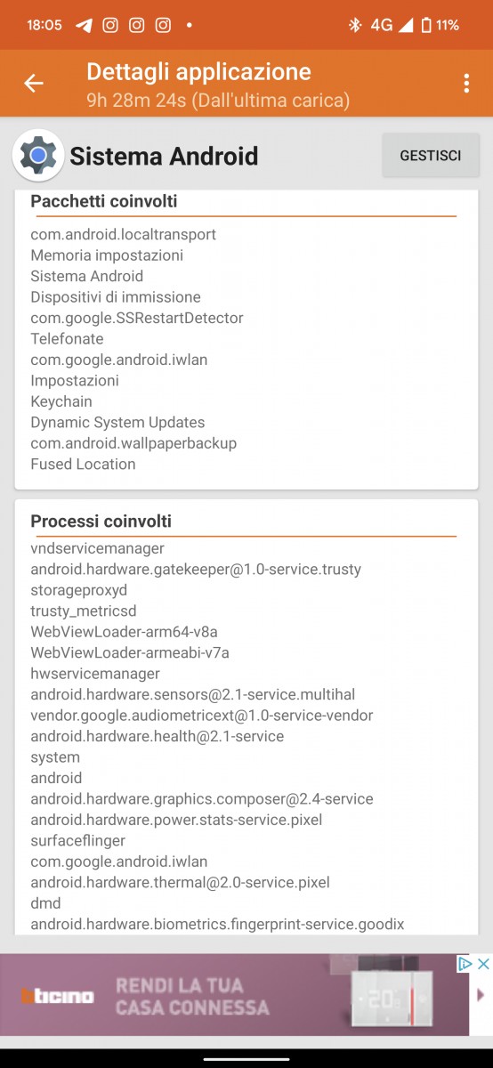The height and width of the screenshot is (1068, 493).
Task: Tap the vndservicemanager process entry
Action: click(x=98, y=548)
